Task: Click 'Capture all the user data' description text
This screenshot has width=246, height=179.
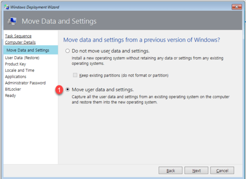Action: coord(151,99)
